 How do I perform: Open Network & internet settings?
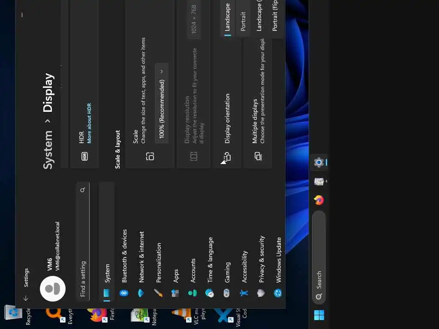point(141,242)
